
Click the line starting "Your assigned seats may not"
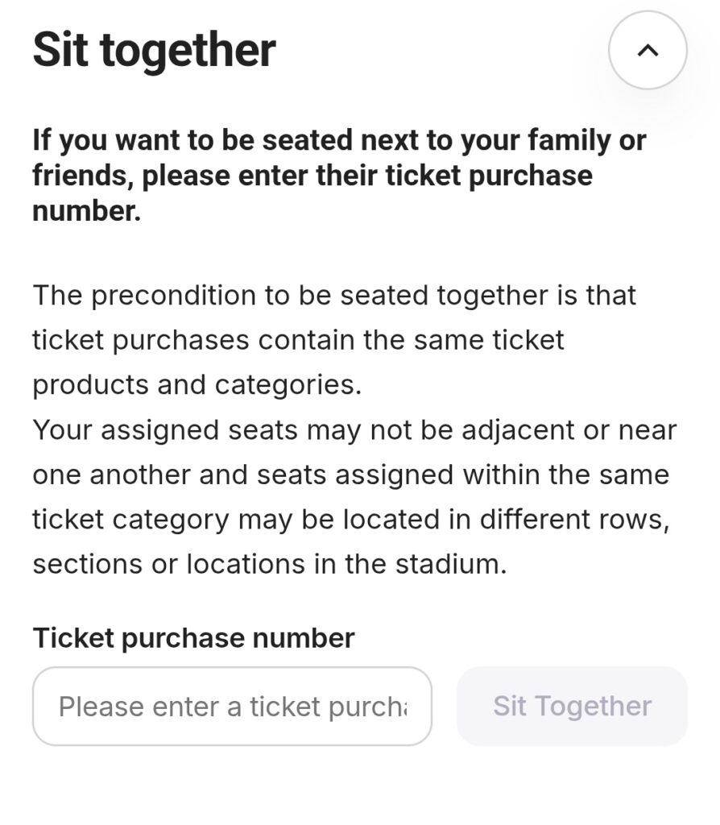[354, 429]
